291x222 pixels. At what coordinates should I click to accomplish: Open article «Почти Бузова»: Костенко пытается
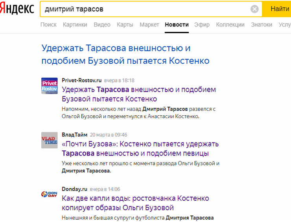(x=140, y=148)
